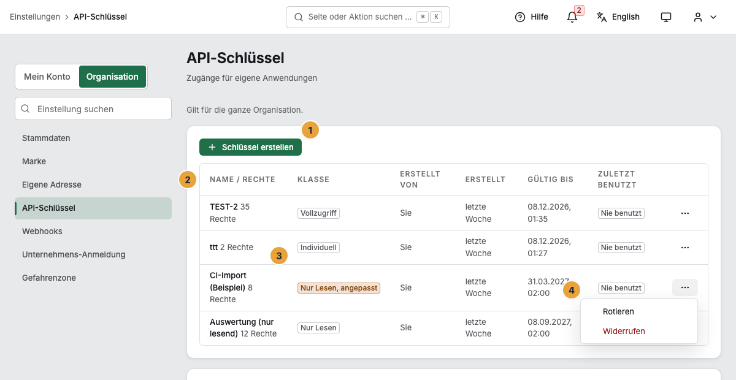736x380 pixels.
Task: Click the Individuell badge
Action: click(318, 248)
